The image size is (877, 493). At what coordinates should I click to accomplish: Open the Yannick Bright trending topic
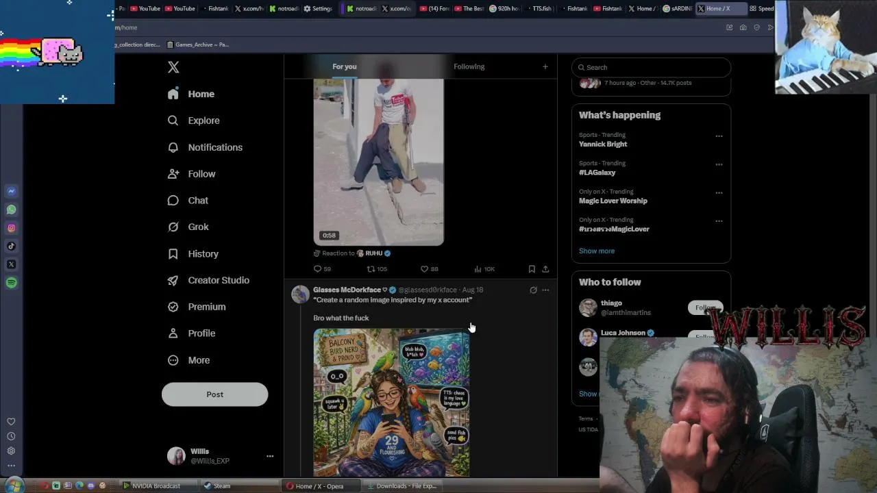[603, 144]
